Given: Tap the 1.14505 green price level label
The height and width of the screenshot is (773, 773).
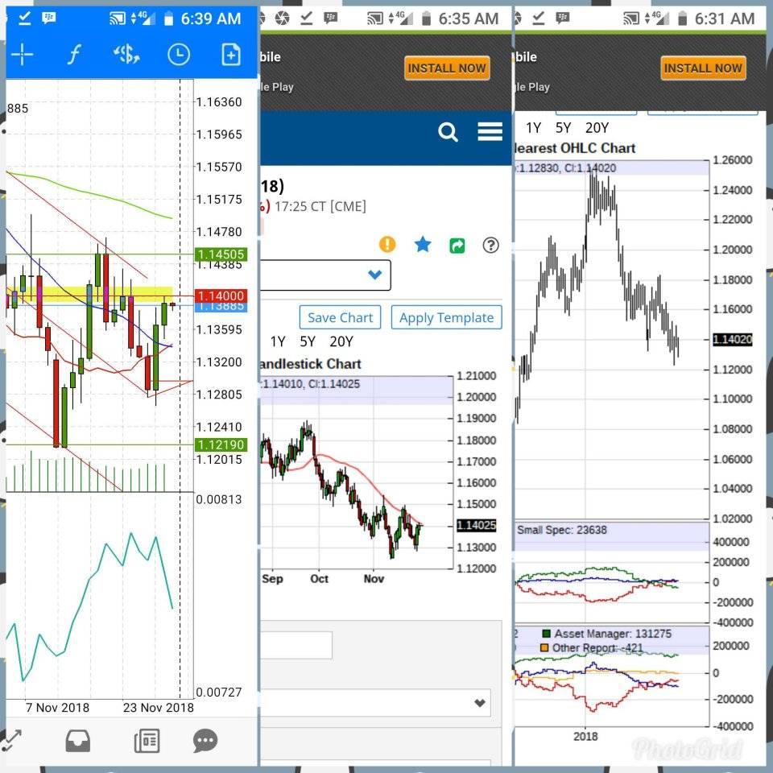Looking at the screenshot, I should coord(221,254).
